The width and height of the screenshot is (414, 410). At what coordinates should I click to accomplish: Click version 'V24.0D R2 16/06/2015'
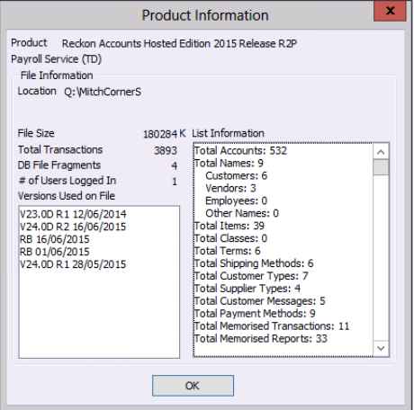click(x=73, y=227)
